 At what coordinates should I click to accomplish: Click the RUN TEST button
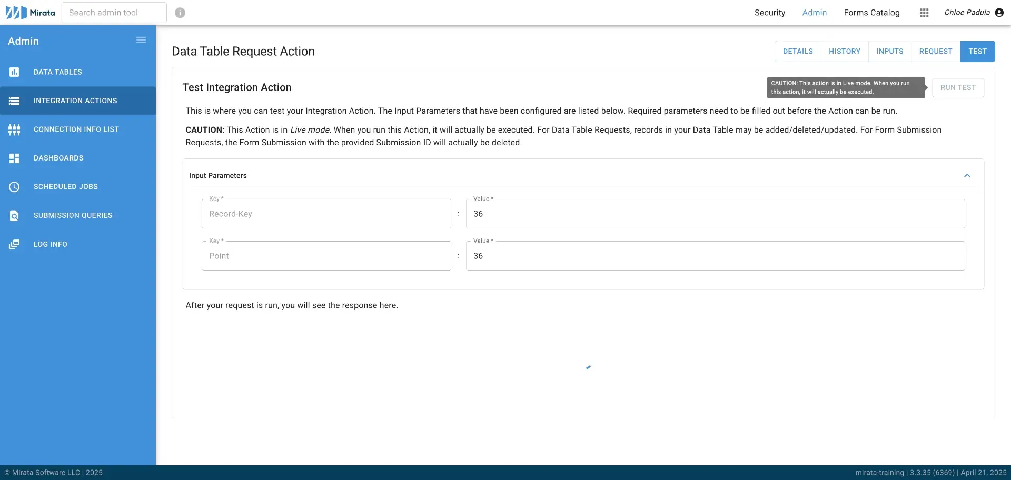click(x=958, y=87)
